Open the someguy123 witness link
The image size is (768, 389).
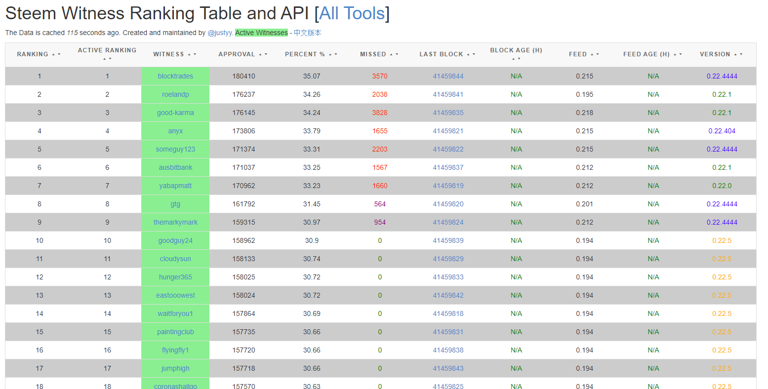click(175, 149)
